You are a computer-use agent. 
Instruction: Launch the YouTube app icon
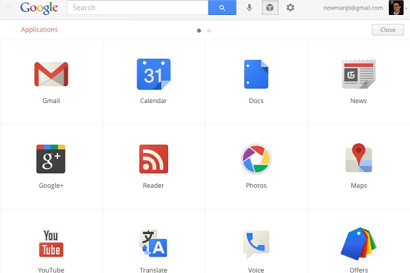51,243
